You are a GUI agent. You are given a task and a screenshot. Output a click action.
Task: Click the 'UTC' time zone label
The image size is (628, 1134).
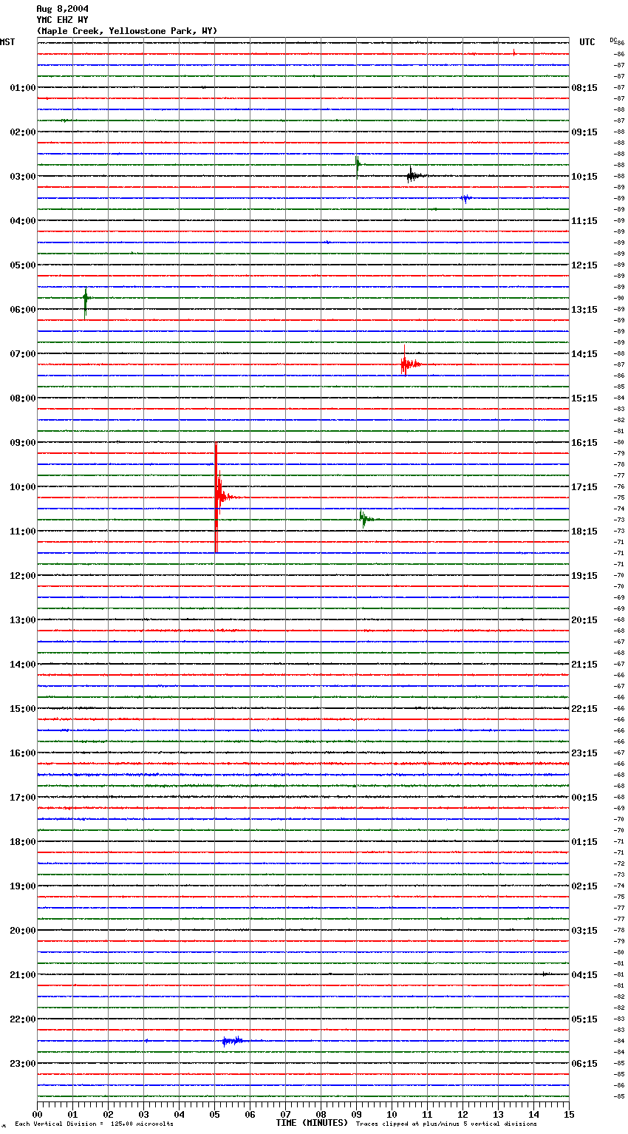pyautogui.click(x=587, y=42)
